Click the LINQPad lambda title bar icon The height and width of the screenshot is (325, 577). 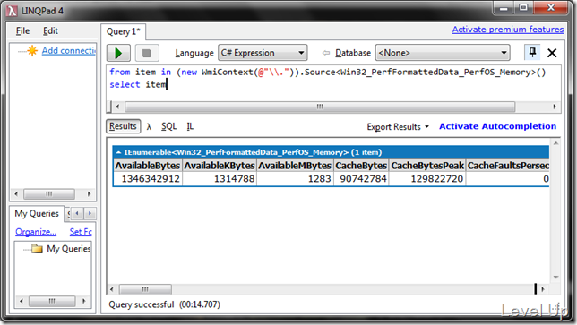[13, 11]
